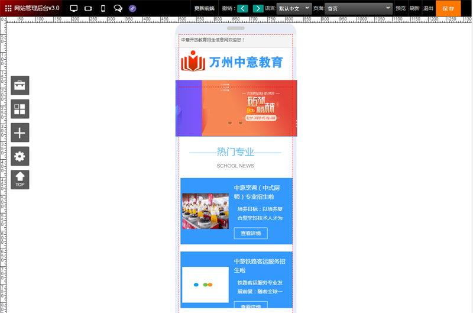Click the 铁路客运服务专业发展前景 description text
The height and width of the screenshot is (313, 473).
click(260, 287)
